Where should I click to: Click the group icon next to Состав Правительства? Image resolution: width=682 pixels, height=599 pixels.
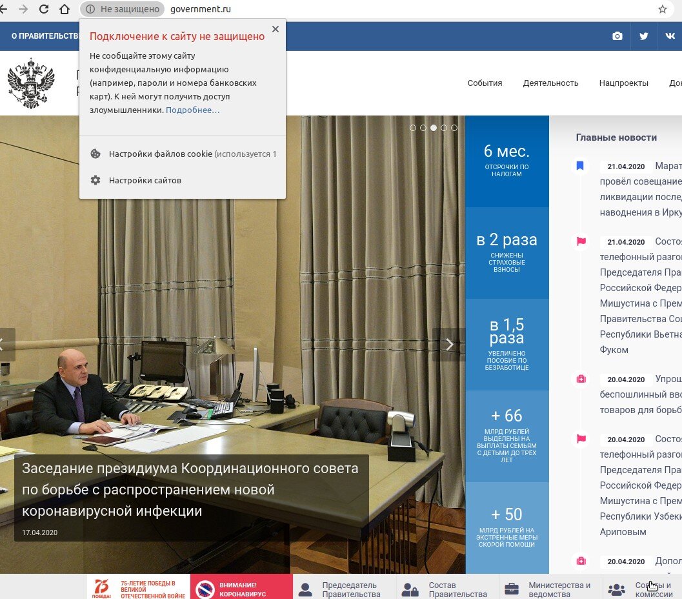pos(409,588)
